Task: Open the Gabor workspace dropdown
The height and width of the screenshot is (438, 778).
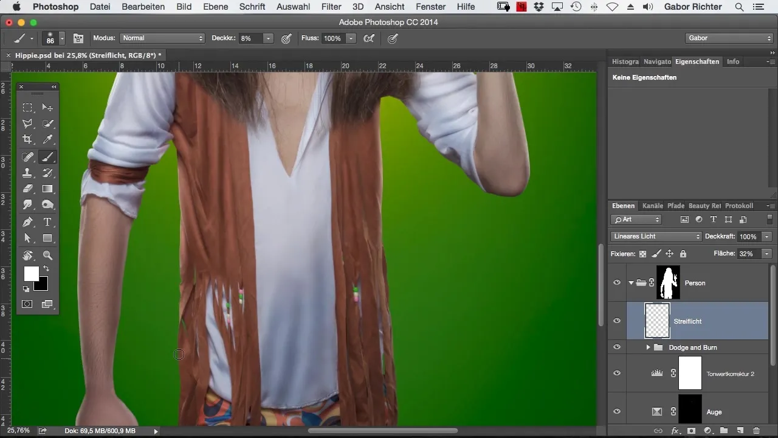Action: 728,38
